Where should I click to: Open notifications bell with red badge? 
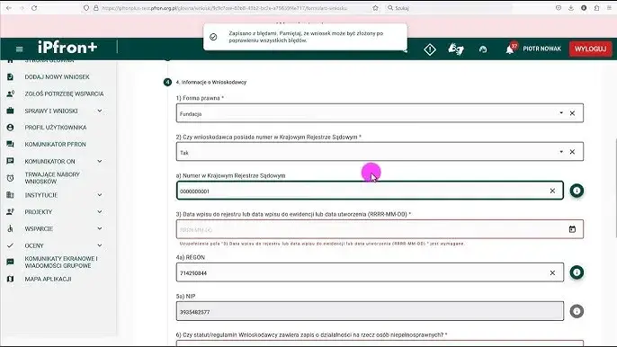pyautogui.click(x=510, y=49)
